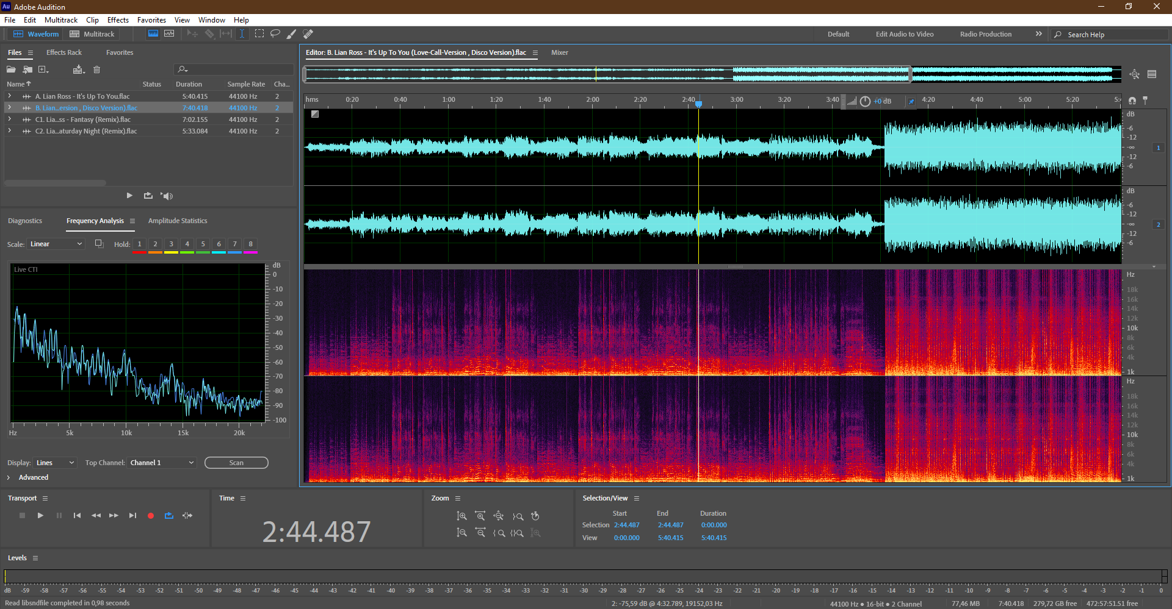Select the Paintbrush Selection tool

(x=292, y=34)
